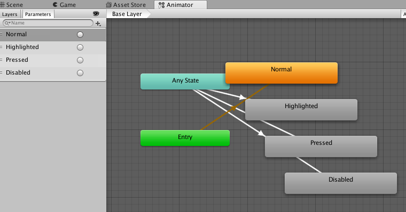The width and height of the screenshot is (406, 212).
Task: Click the drag handle of Highlighted parameter
Action: [x=1, y=47]
